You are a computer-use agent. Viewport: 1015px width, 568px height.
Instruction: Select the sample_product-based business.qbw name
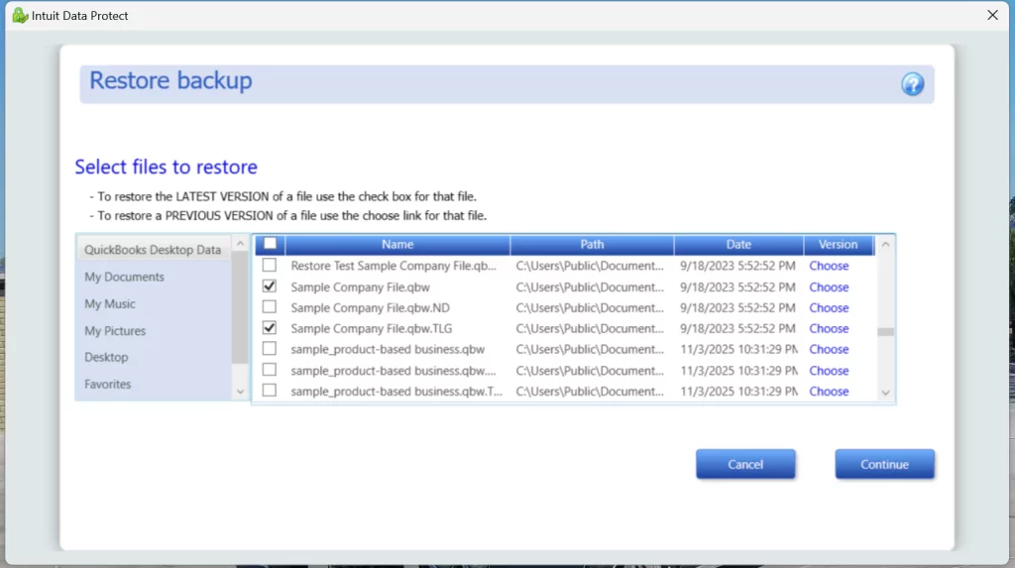point(388,349)
